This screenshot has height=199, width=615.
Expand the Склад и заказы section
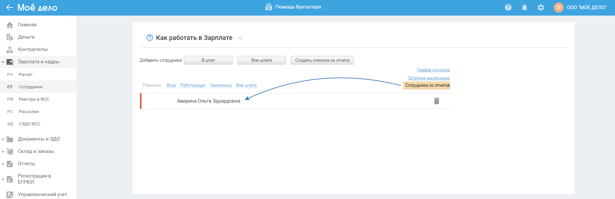(3, 152)
